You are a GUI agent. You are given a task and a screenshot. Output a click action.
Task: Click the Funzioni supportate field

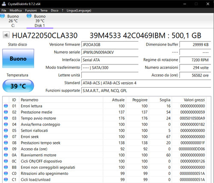point(146,91)
